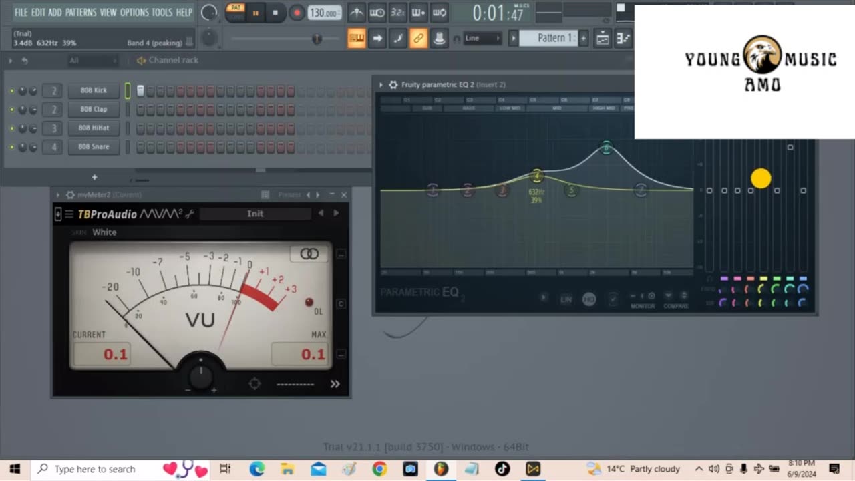
Task: Open the Channel rack menu arrow
Action: [11, 60]
